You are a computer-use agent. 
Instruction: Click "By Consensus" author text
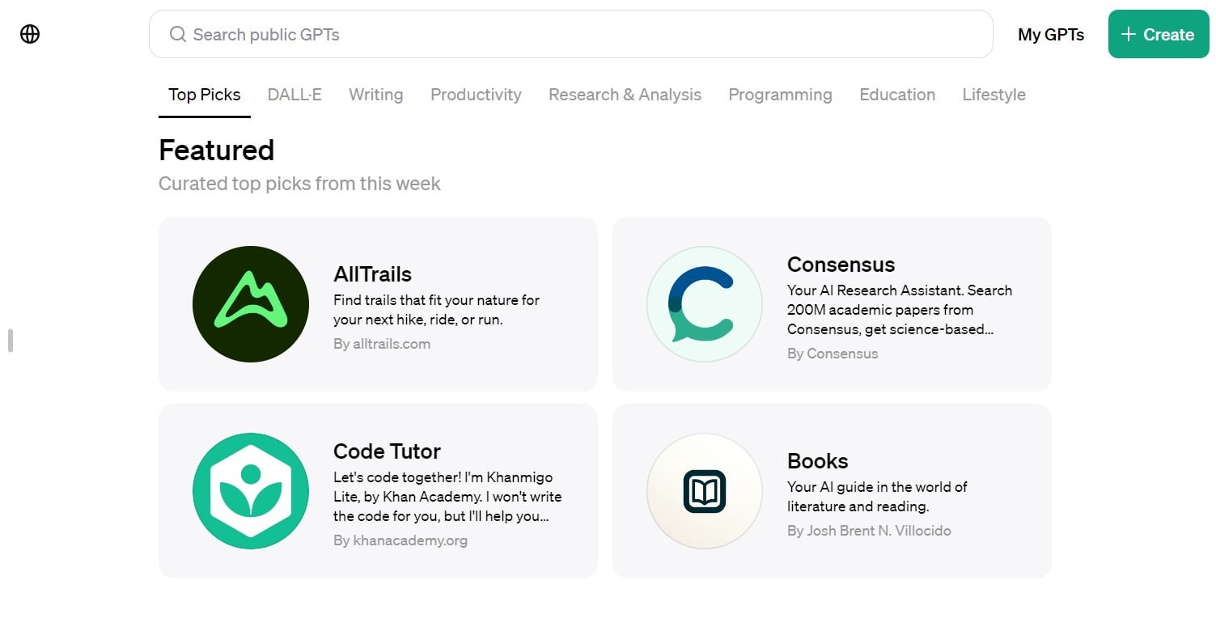point(833,354)
